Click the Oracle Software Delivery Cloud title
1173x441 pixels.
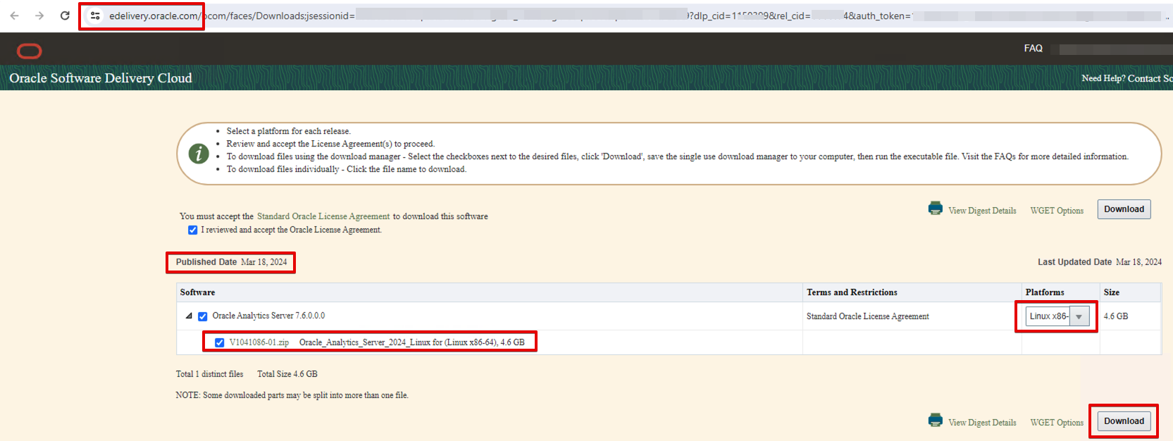pos(101,78)
